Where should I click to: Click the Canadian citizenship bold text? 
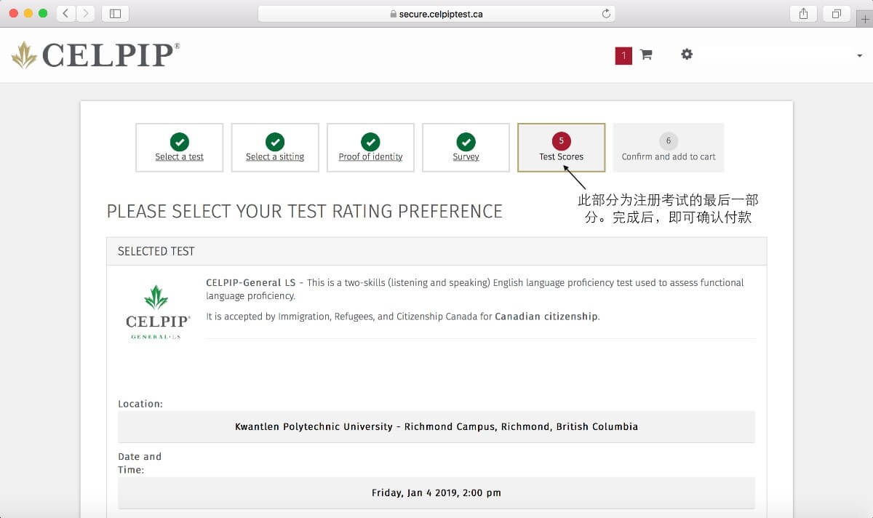coord(546,316)
